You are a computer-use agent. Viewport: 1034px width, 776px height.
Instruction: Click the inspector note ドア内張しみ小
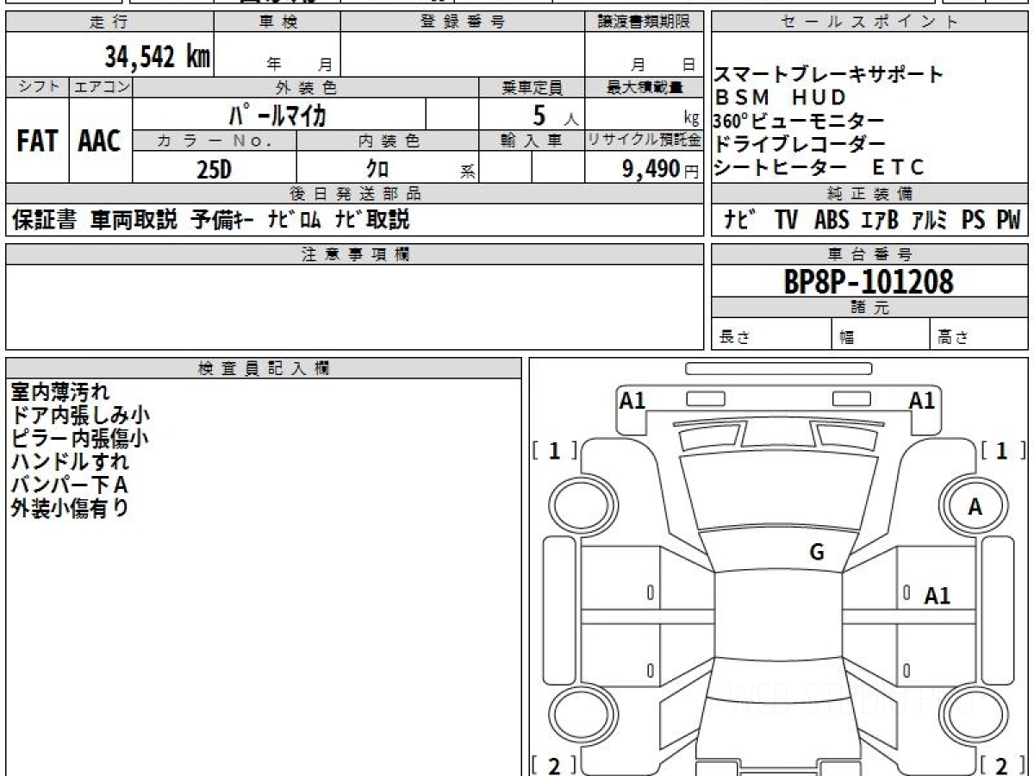point(80,416)
